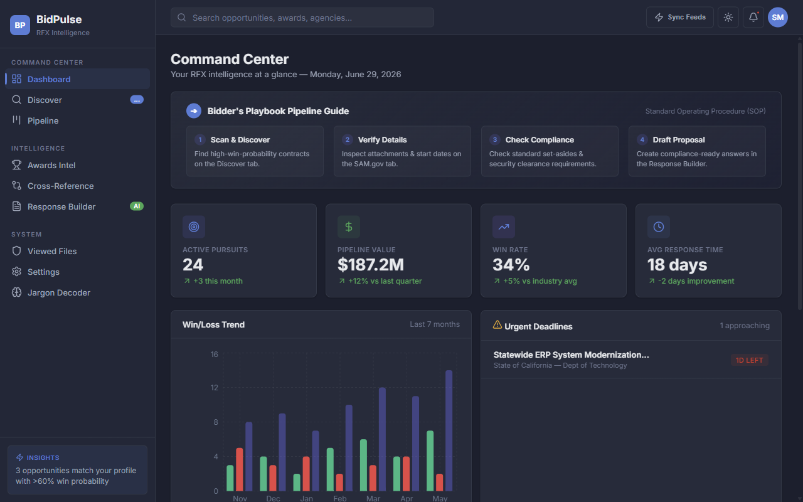Click the Discover count badge
Image resolution: width=803 pixels, height=502 pixels.
tap(137, 100)
